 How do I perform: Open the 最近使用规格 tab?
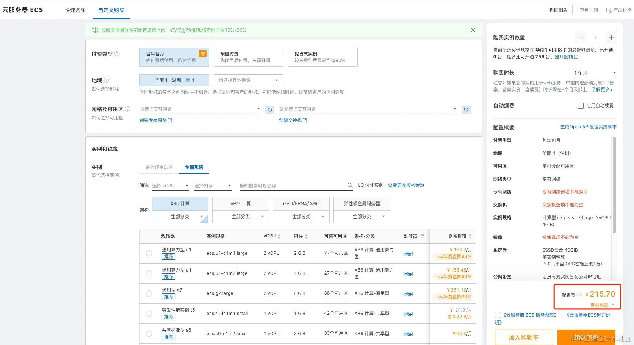159,167
